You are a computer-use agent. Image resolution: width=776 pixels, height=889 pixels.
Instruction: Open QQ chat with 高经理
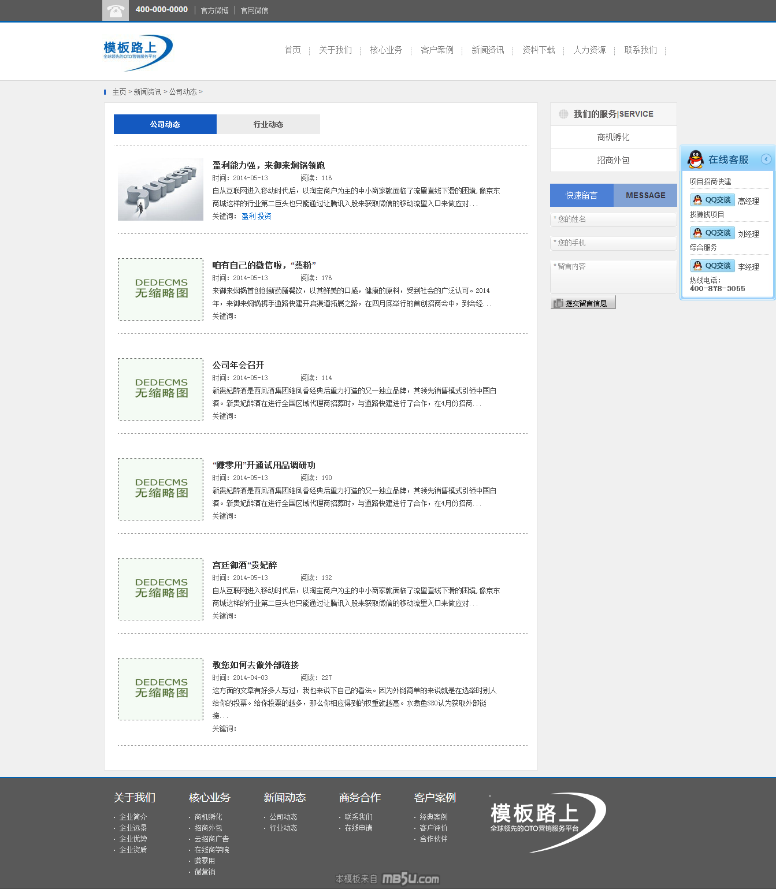coord(712,200)
